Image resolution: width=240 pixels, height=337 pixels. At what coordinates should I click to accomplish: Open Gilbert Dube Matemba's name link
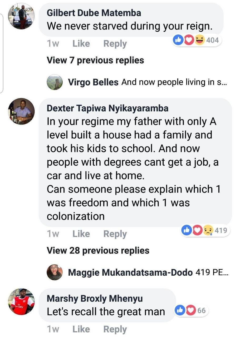click(94, 13)
